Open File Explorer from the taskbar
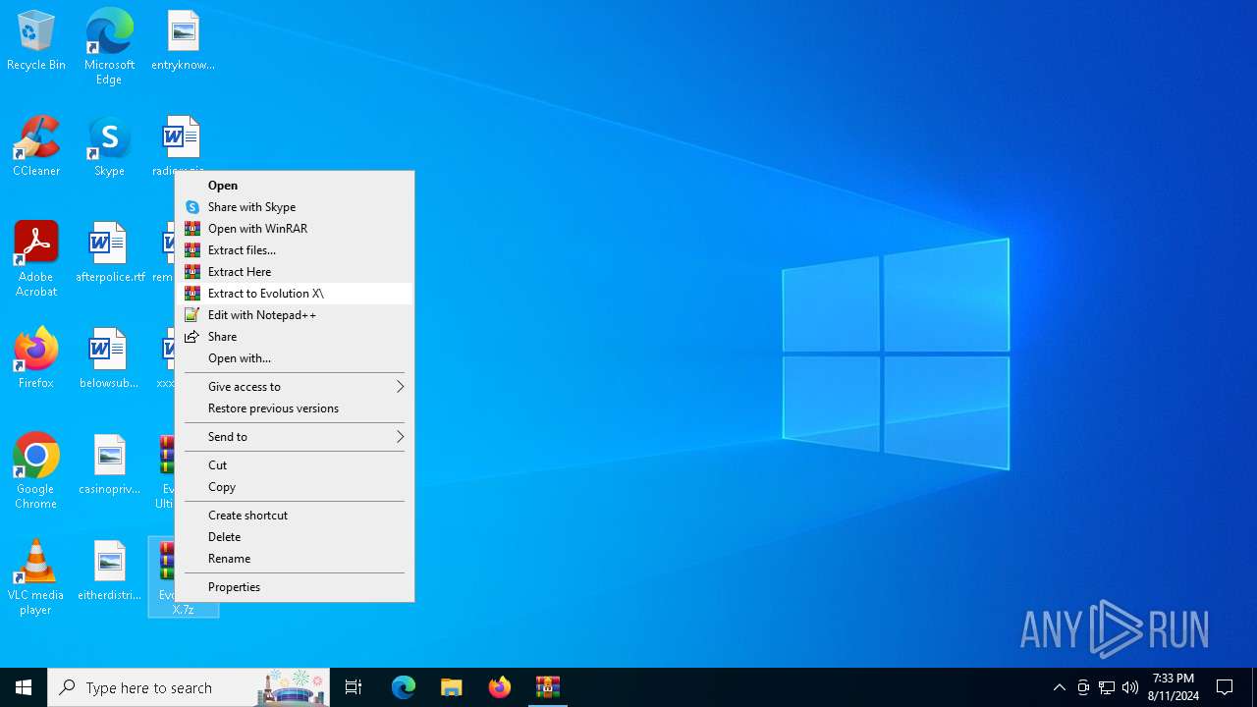This screenshot has height=707, width=1257. (452, 687)
